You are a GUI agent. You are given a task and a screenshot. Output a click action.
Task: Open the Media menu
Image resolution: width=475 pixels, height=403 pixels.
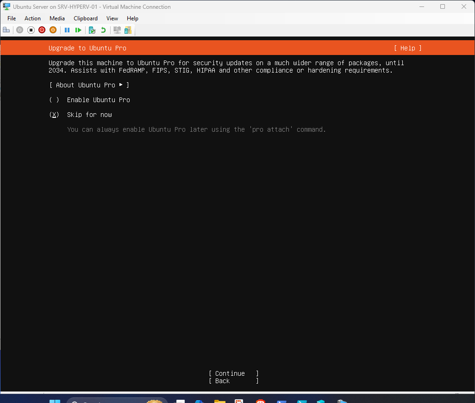57,18
